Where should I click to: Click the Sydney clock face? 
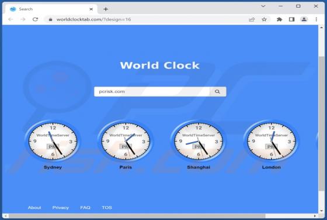53,141
